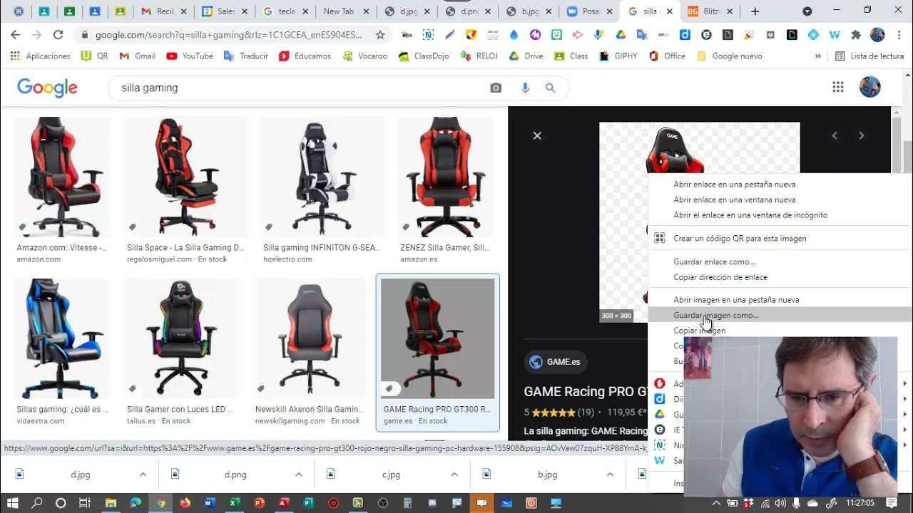This screenshot has width=913, height=513.
Task: Expand options for the d.png download
Action: (298, 475)
